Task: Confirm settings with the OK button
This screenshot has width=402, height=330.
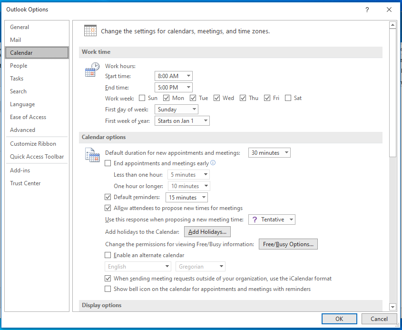Action: (339, 319)
